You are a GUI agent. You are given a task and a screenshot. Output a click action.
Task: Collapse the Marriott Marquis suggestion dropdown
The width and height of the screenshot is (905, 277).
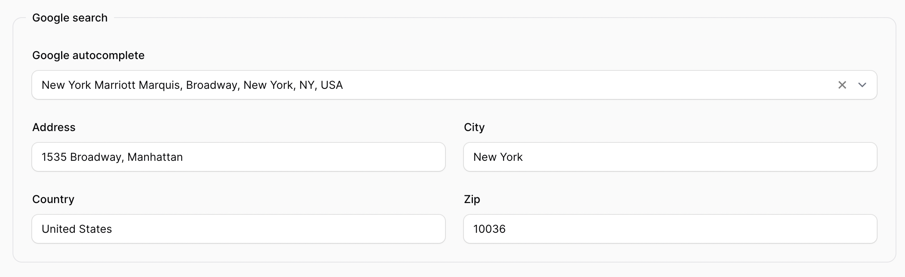[x=862, y=85]
